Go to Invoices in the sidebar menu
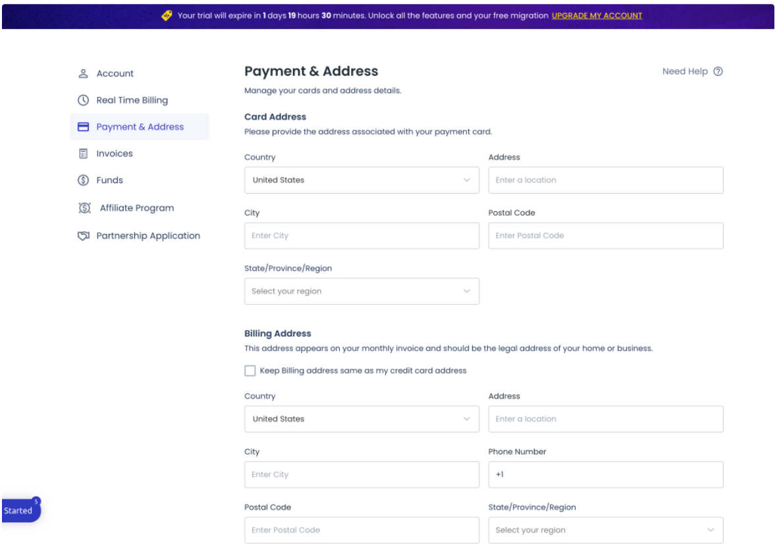This screenshot has width=779, height=548. [115, 153]
